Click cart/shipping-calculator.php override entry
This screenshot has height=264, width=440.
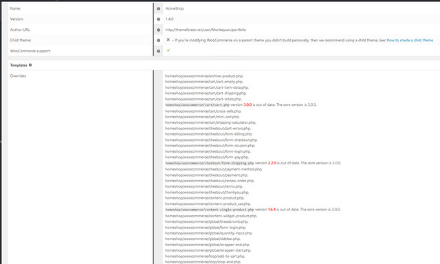point(210,122)
